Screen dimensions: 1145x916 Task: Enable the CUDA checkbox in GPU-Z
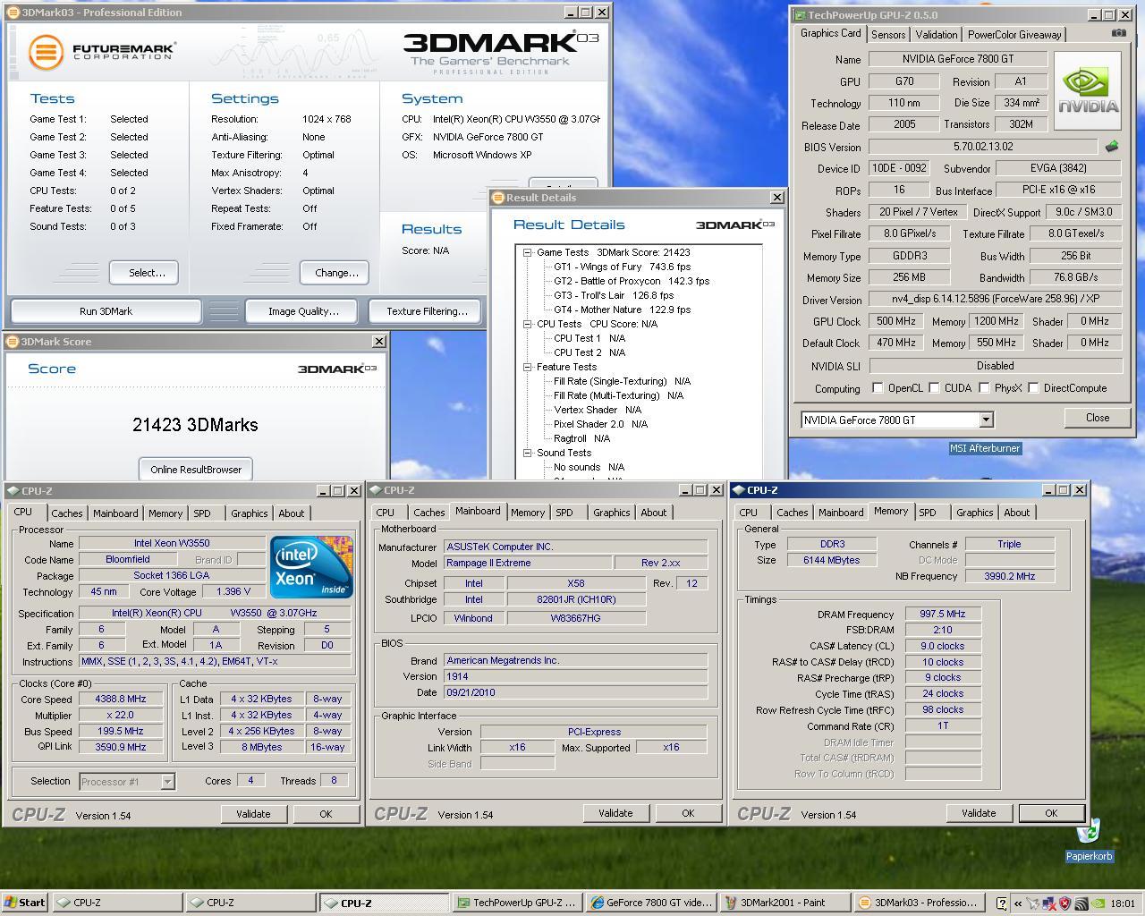point(934,388)
